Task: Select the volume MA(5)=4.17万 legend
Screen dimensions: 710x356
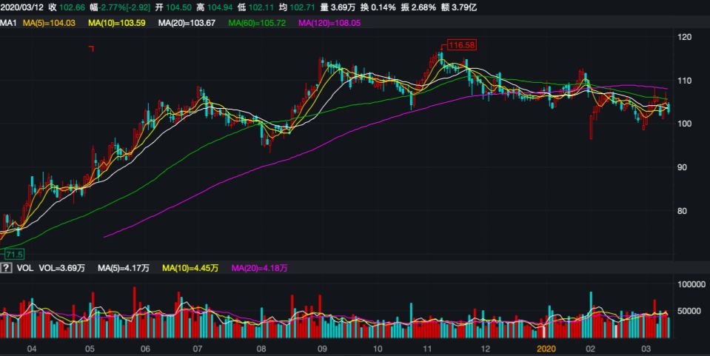Action: click(122, 268)
